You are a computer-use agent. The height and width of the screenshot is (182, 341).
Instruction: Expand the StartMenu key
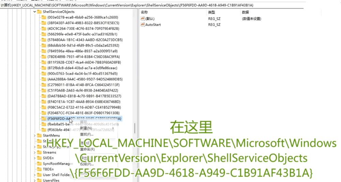[34, 135]
